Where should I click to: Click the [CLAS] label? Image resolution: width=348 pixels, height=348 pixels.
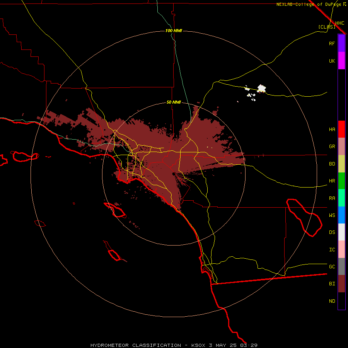[x=327, y=27]
